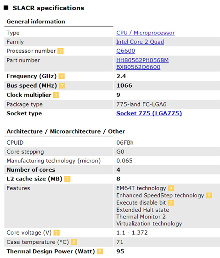Click part number HH80562PH0568M link
Viewport: 220px width, 258px height.
(x=142, y=60)
